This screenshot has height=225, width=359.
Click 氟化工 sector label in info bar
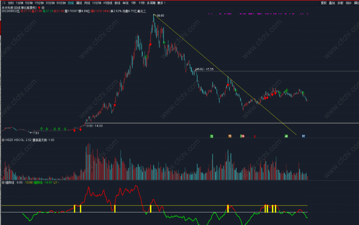(x=141, y=11)
